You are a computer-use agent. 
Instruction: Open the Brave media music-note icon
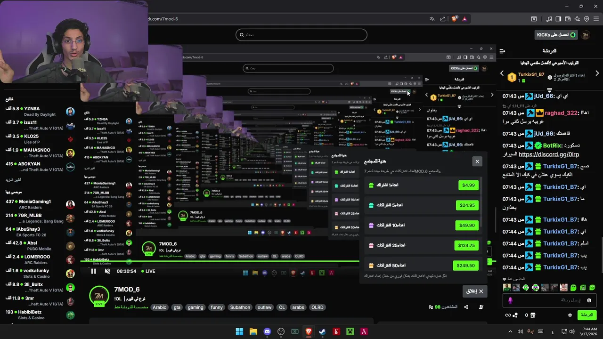tap(549, 19)
